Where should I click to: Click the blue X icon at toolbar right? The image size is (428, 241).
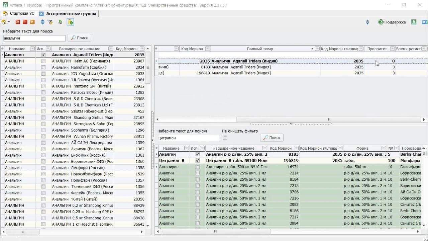[x=424, y=22]
